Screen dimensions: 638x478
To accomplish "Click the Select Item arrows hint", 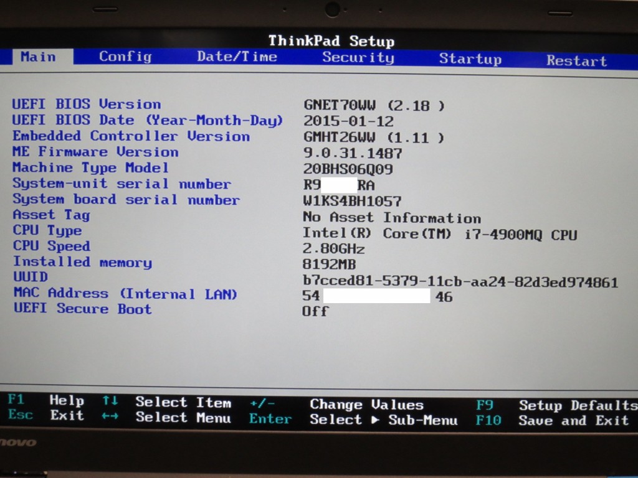I will (x=167, y=402).
